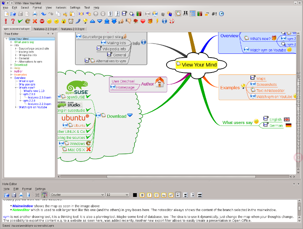Select the Mailing lists tree item
Image resolution: width=303 pixels, height=229 pixels.
pos(26,52)
